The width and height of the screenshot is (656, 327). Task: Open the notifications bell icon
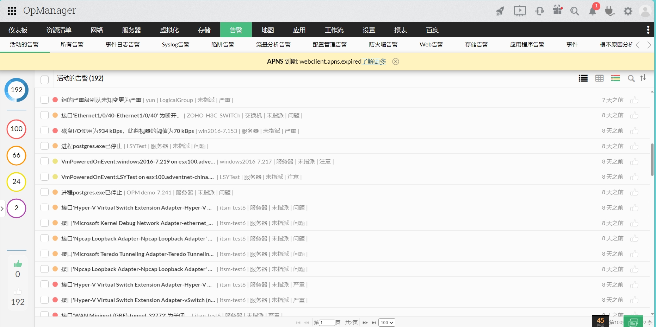pos(593,11)
